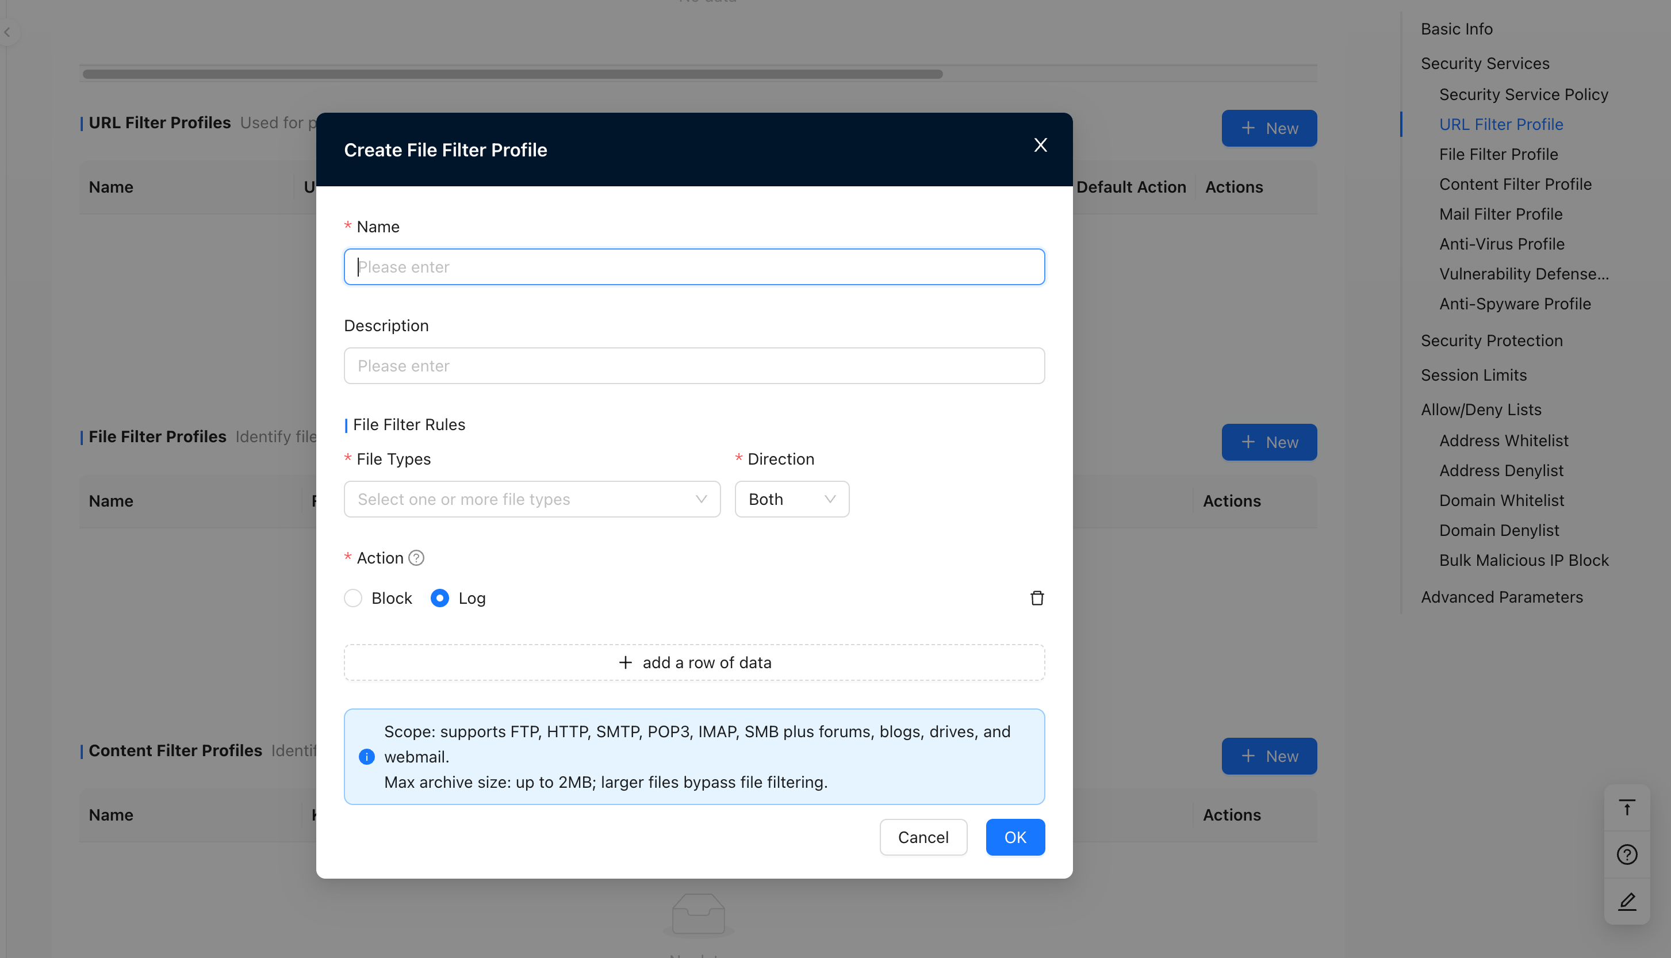Jump to Advanced Parameters section

[x=1502, y=597]
